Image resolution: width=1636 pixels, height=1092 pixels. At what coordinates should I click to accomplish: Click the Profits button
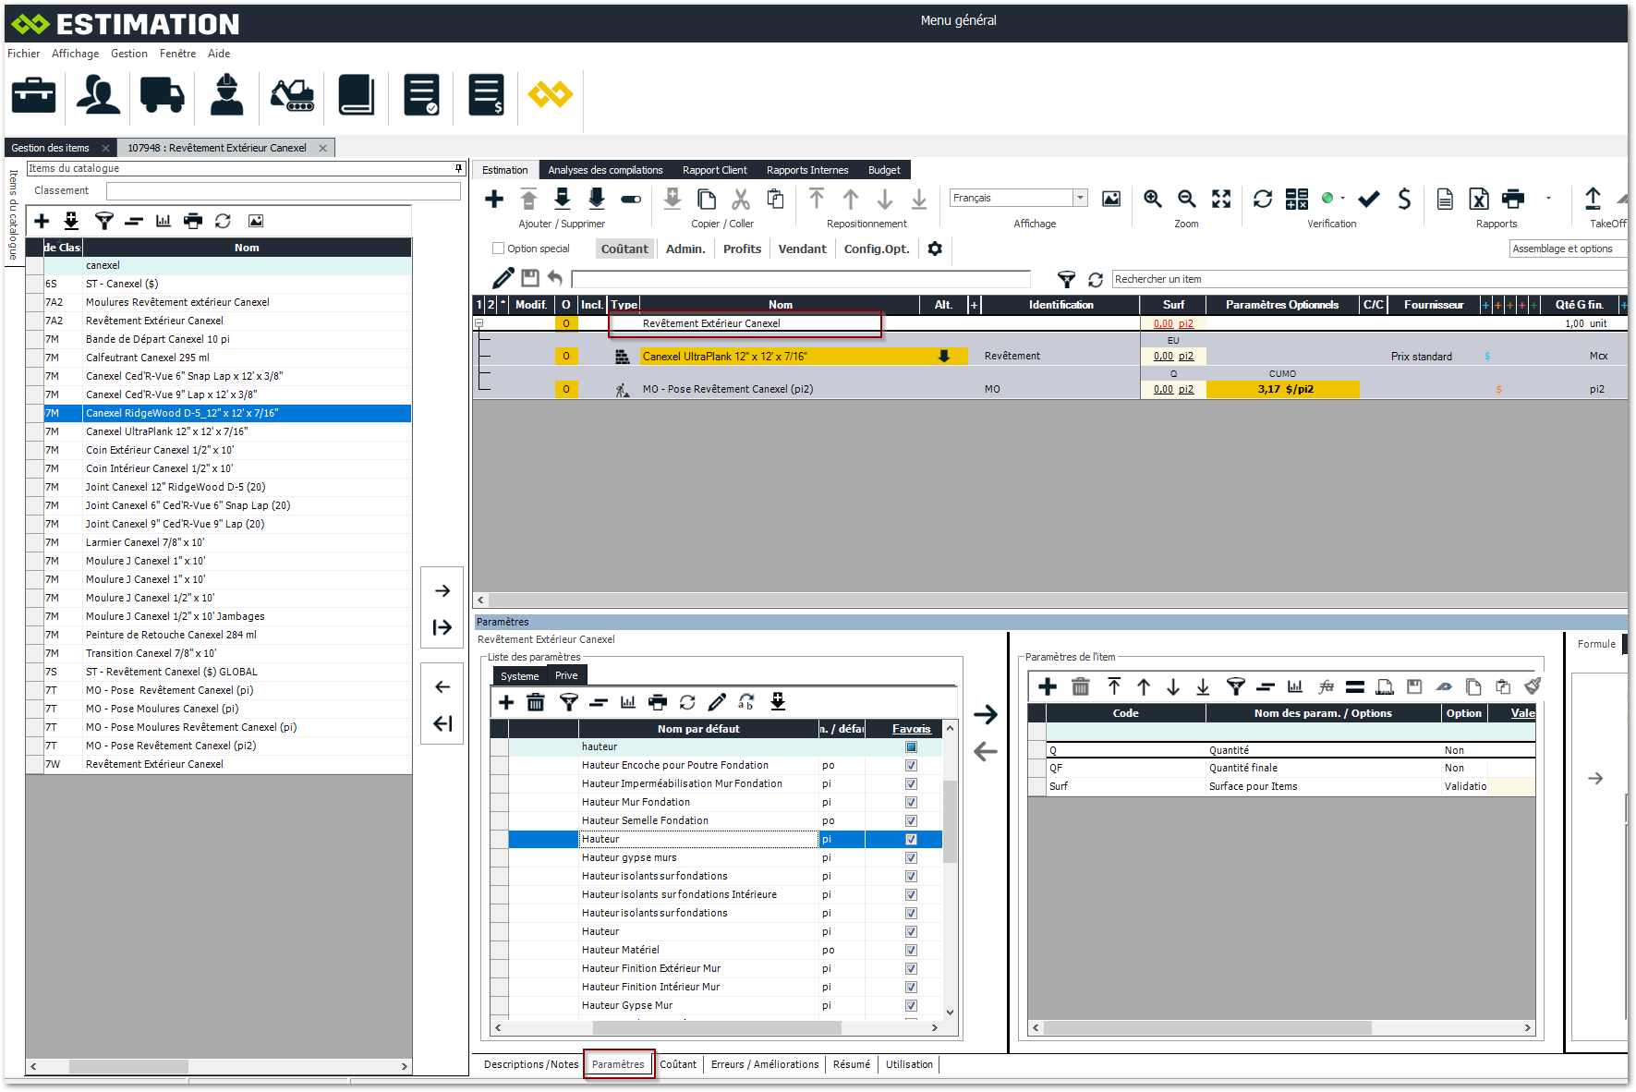742,249
